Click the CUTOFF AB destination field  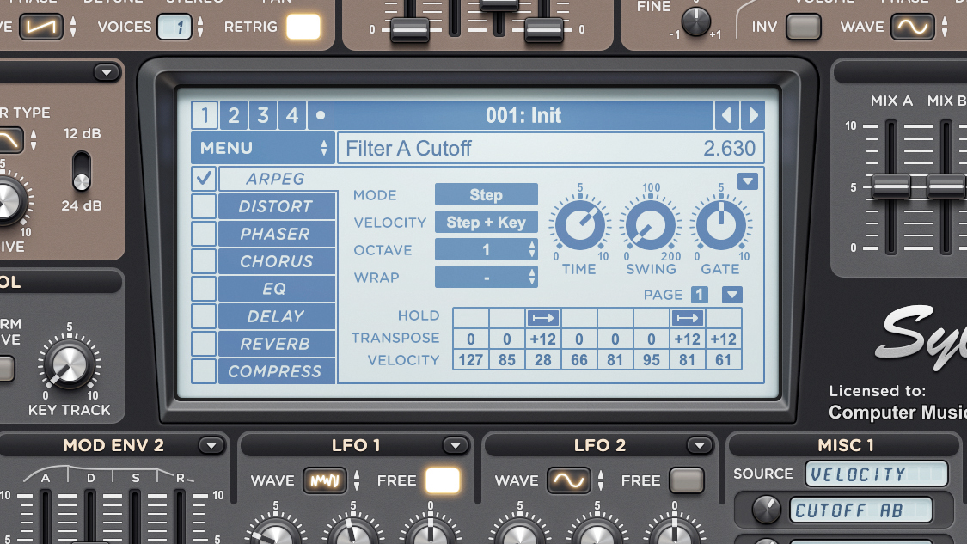[861, 510]
